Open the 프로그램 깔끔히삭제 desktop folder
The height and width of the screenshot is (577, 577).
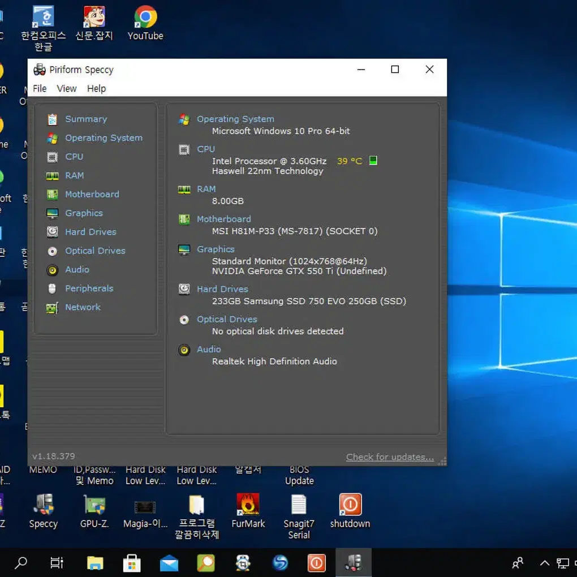click(196, 516)
